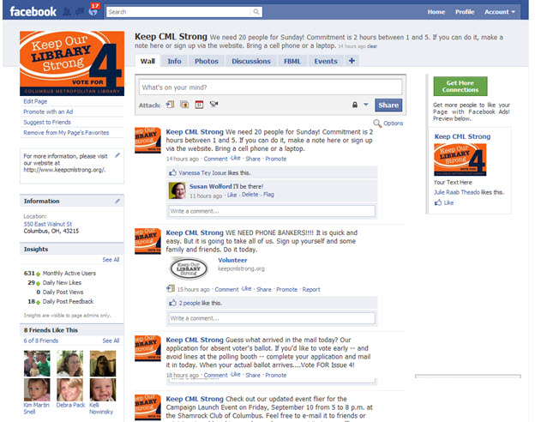541x422 pixels.
Task: Open Debra Pack's friend photo
Action: point(70,389)
